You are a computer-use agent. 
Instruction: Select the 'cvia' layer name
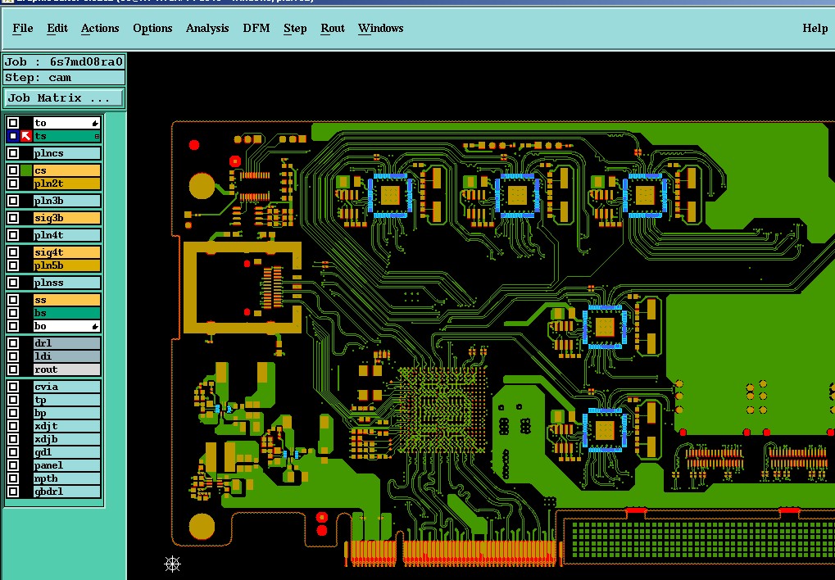click(66, 387)
